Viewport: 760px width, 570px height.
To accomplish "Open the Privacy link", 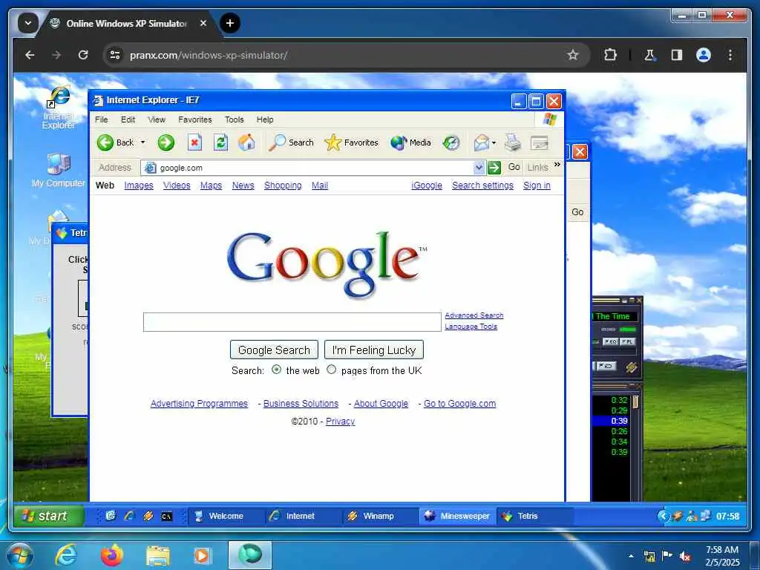I will pyautogui.click(x=340, y=422).
